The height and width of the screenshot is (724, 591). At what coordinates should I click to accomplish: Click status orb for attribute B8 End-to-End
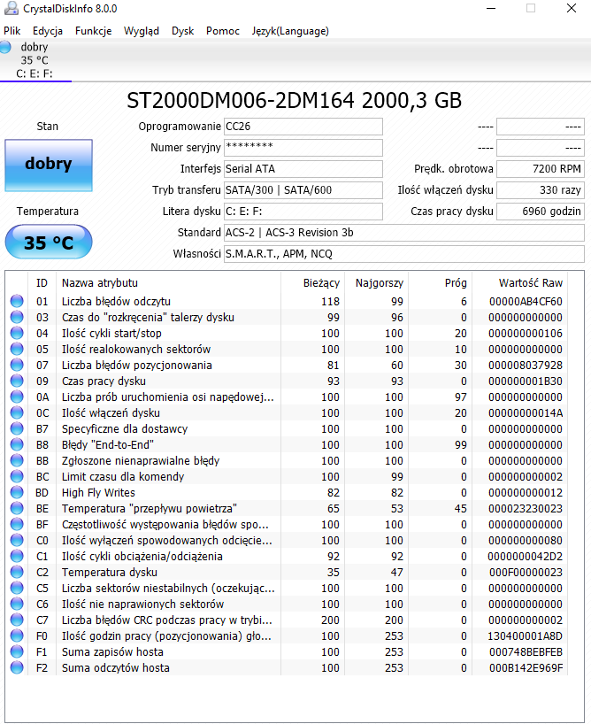(x=17, y=444)
